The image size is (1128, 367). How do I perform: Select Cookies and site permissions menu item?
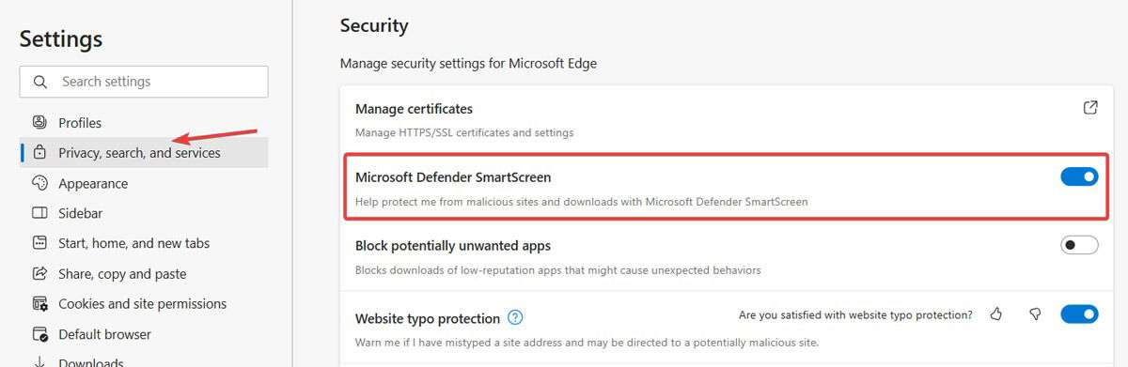(x=144, y=304)
